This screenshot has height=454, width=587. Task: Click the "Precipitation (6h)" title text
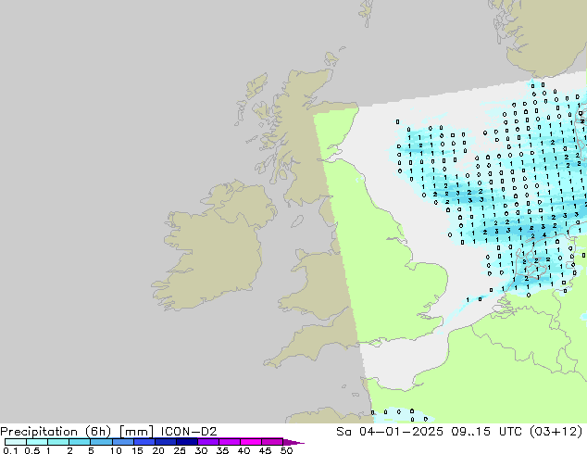click(56, 432)
